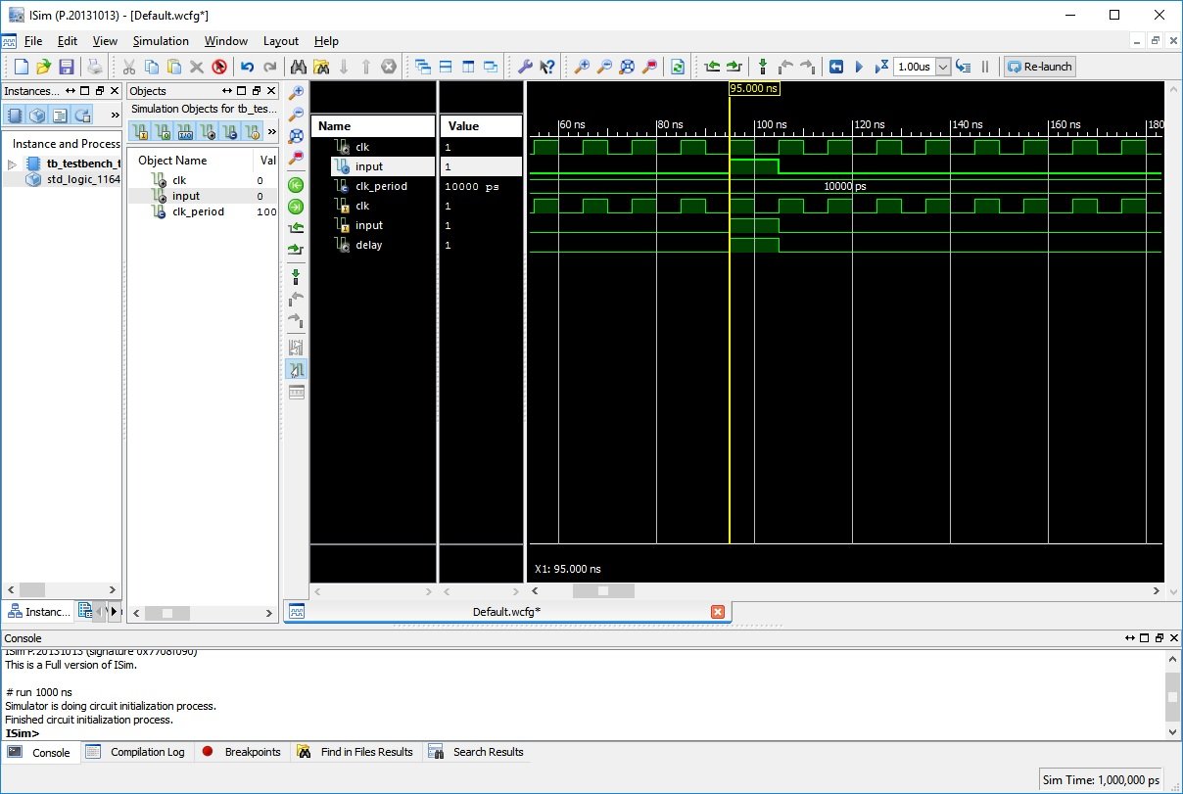
Task: Click the Find binoculars icon
Action: click(x=299, y=67)
